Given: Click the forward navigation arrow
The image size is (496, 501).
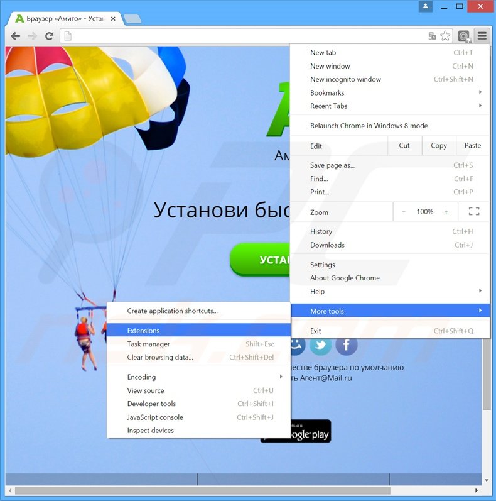Looking at the screenshot, I should pyautogui.click(x=32, y=36).
